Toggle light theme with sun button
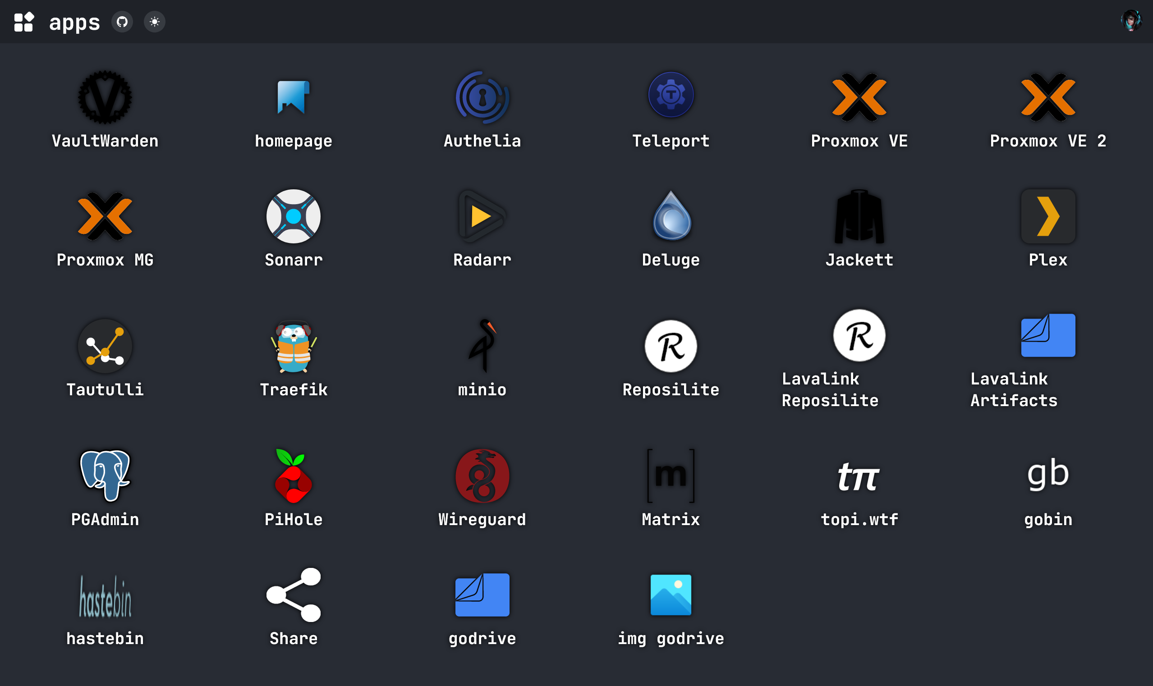 click(x=155, y=22)
